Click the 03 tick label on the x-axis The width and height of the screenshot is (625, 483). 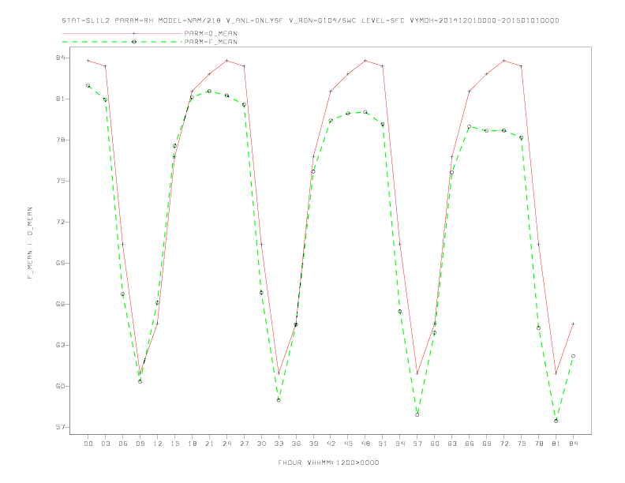(105, 444)
